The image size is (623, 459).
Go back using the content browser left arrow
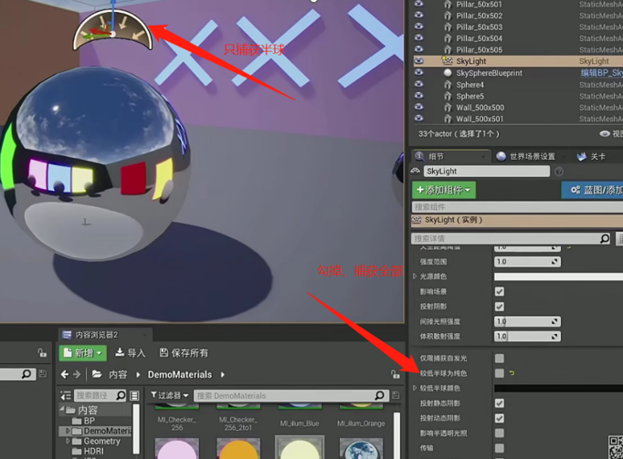tap(65, 374)
